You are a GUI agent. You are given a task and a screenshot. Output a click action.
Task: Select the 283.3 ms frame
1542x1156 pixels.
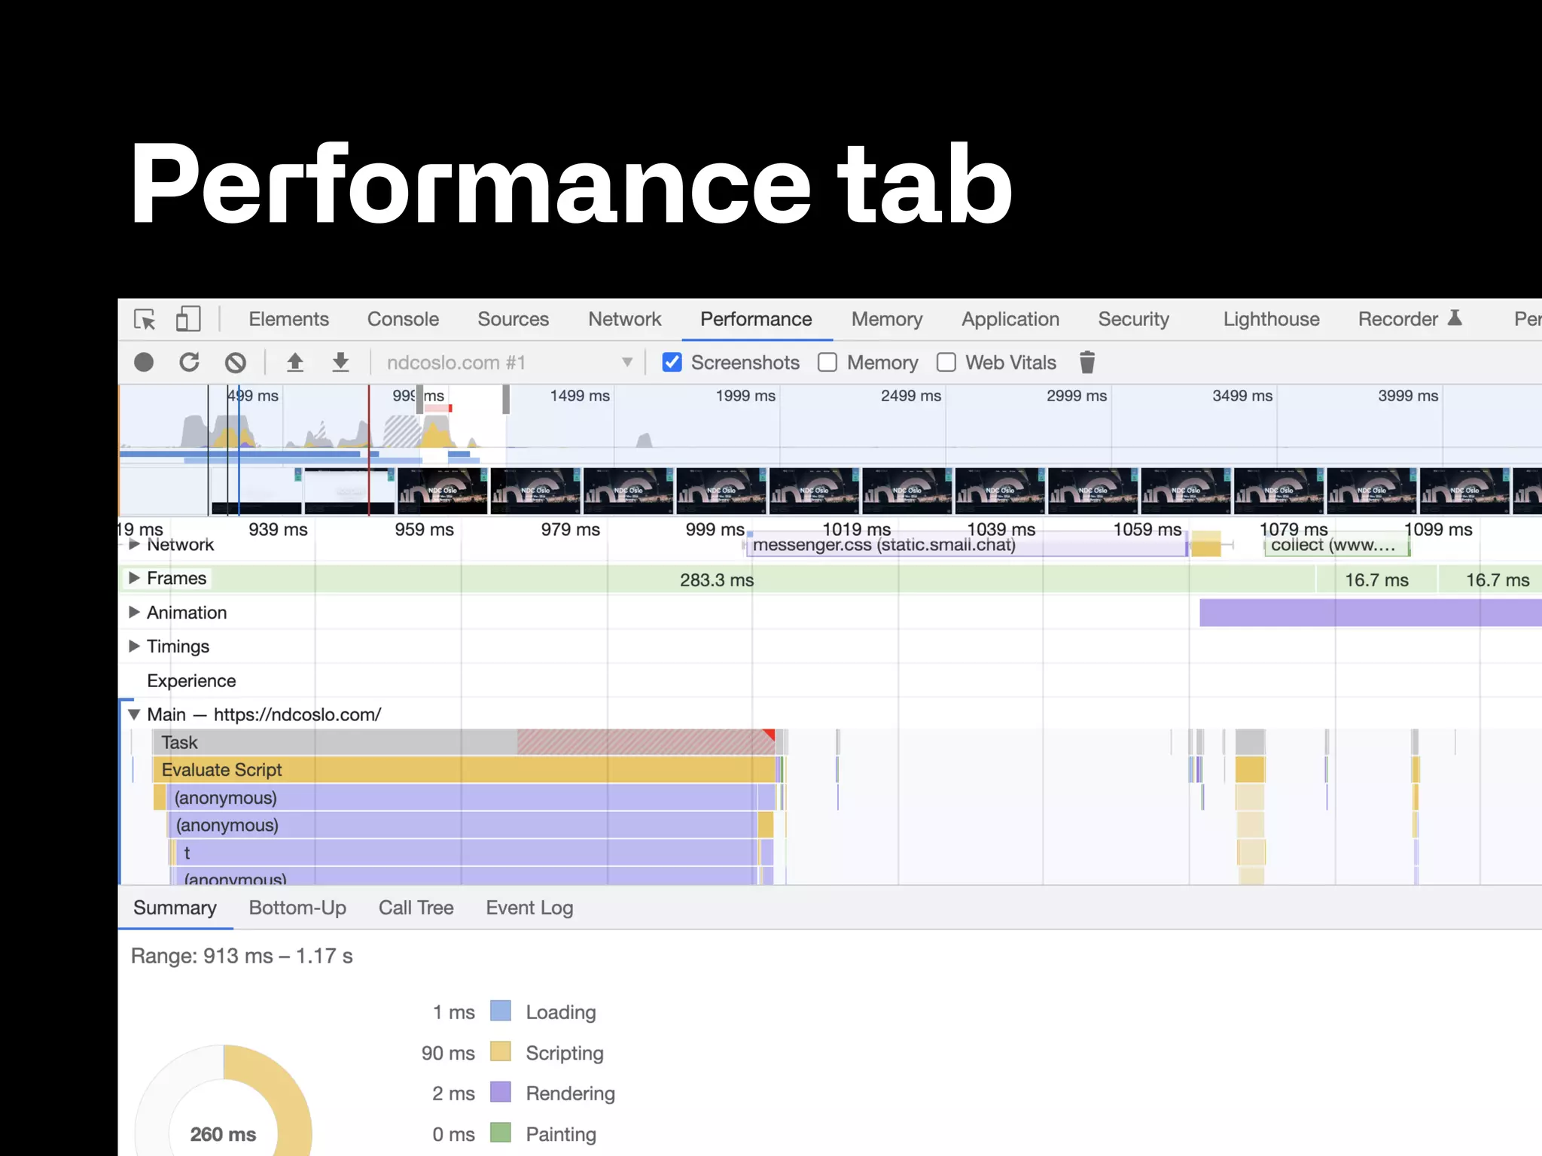click(718, 580)
